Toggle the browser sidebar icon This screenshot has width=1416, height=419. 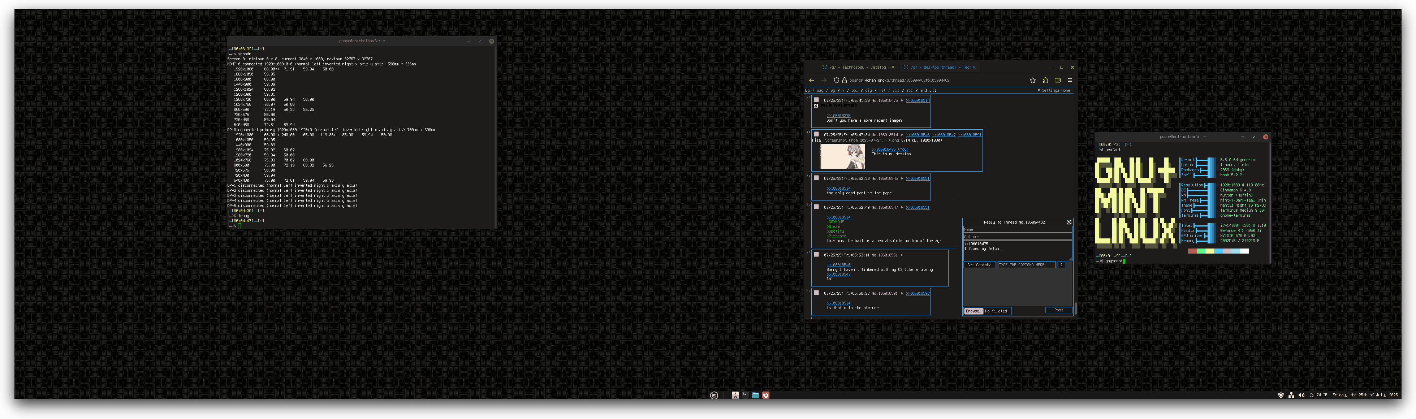[x=1057, y=80]
